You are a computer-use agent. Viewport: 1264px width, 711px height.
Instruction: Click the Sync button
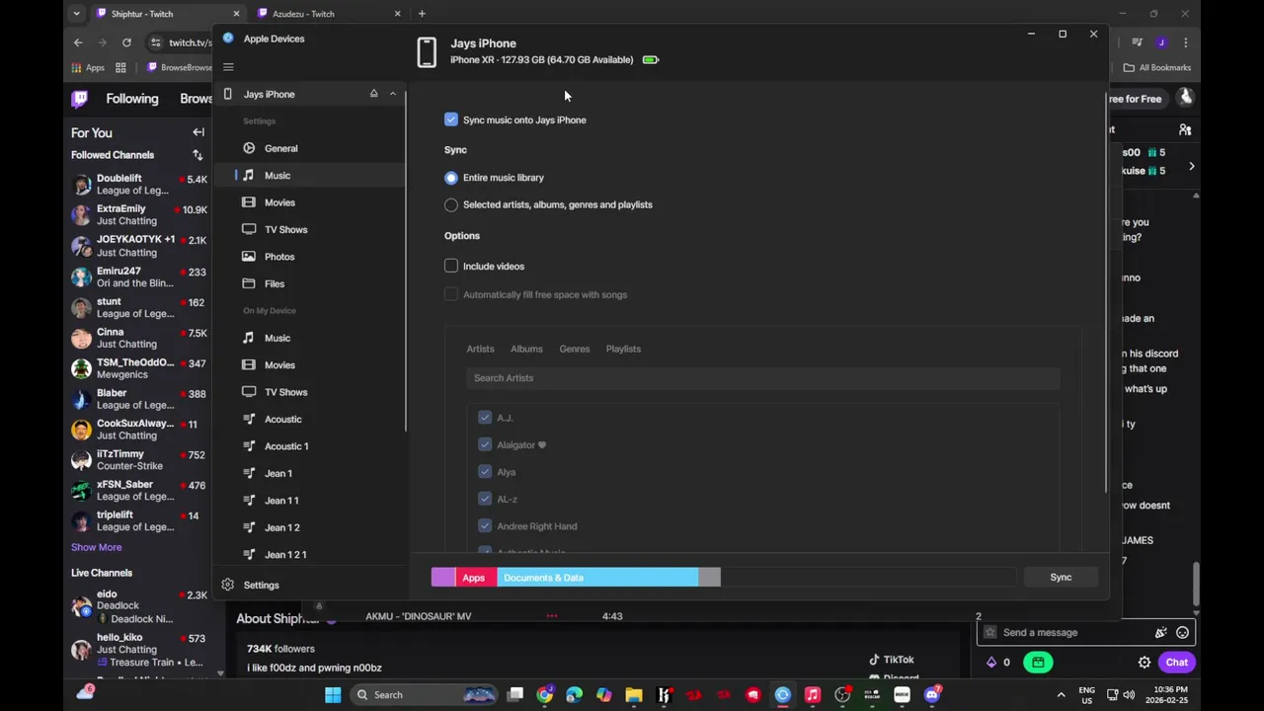(1061, 578)
